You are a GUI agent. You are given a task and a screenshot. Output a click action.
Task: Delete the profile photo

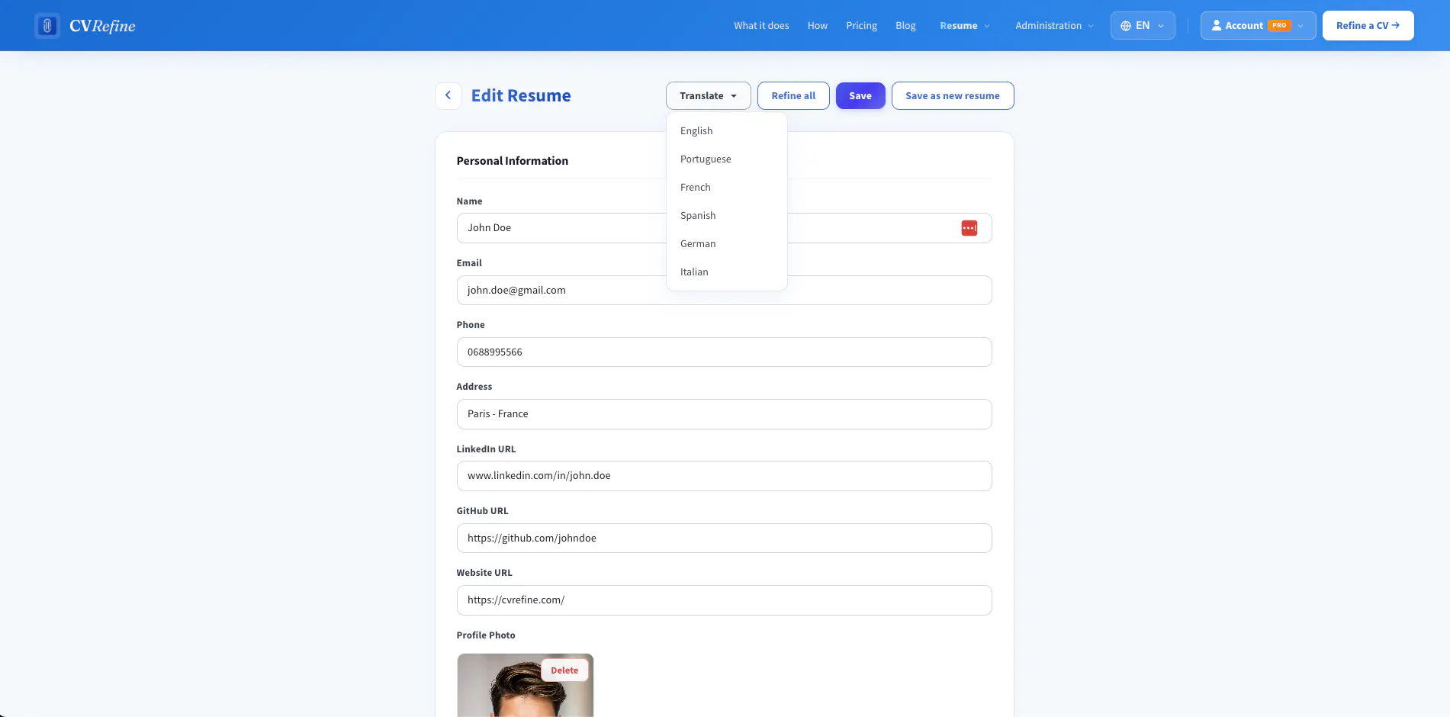tap(564, 670)
